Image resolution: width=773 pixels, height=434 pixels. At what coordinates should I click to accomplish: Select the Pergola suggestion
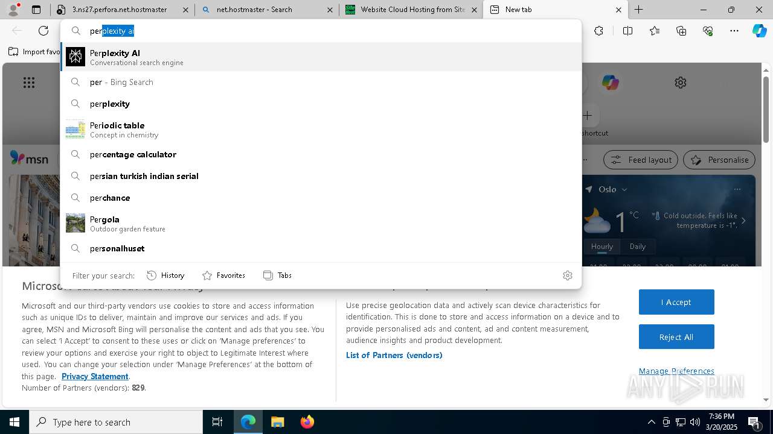[x=321, y=224]
